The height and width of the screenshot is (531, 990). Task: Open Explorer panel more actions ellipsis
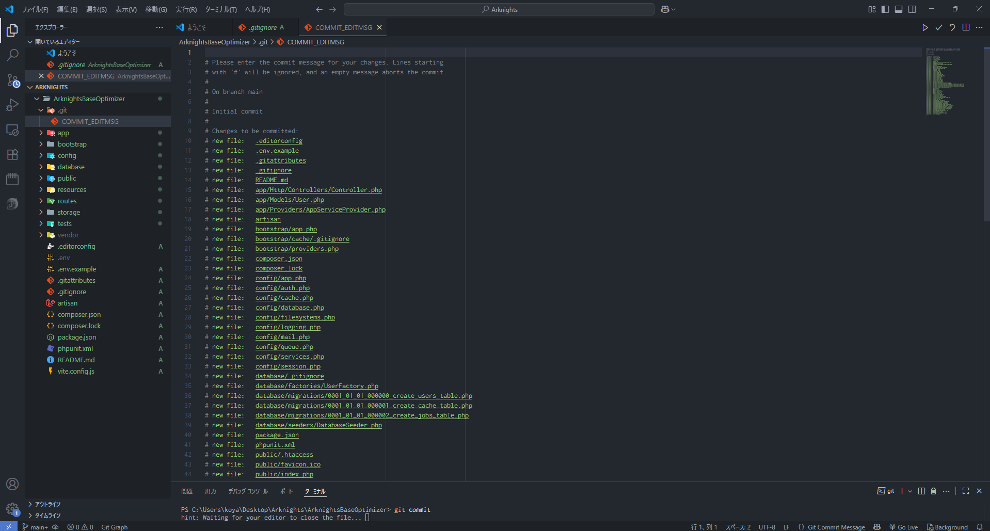pos(159,27)
